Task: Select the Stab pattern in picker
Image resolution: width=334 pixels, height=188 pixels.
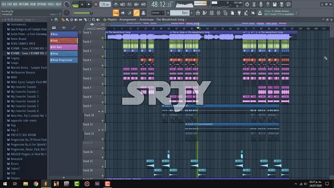Action: (x=64, y=41)
